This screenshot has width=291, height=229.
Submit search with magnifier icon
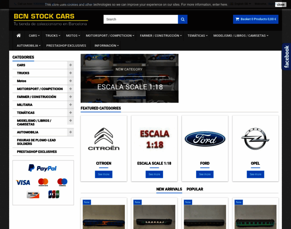pyautogui.click(x=183, y=19)
